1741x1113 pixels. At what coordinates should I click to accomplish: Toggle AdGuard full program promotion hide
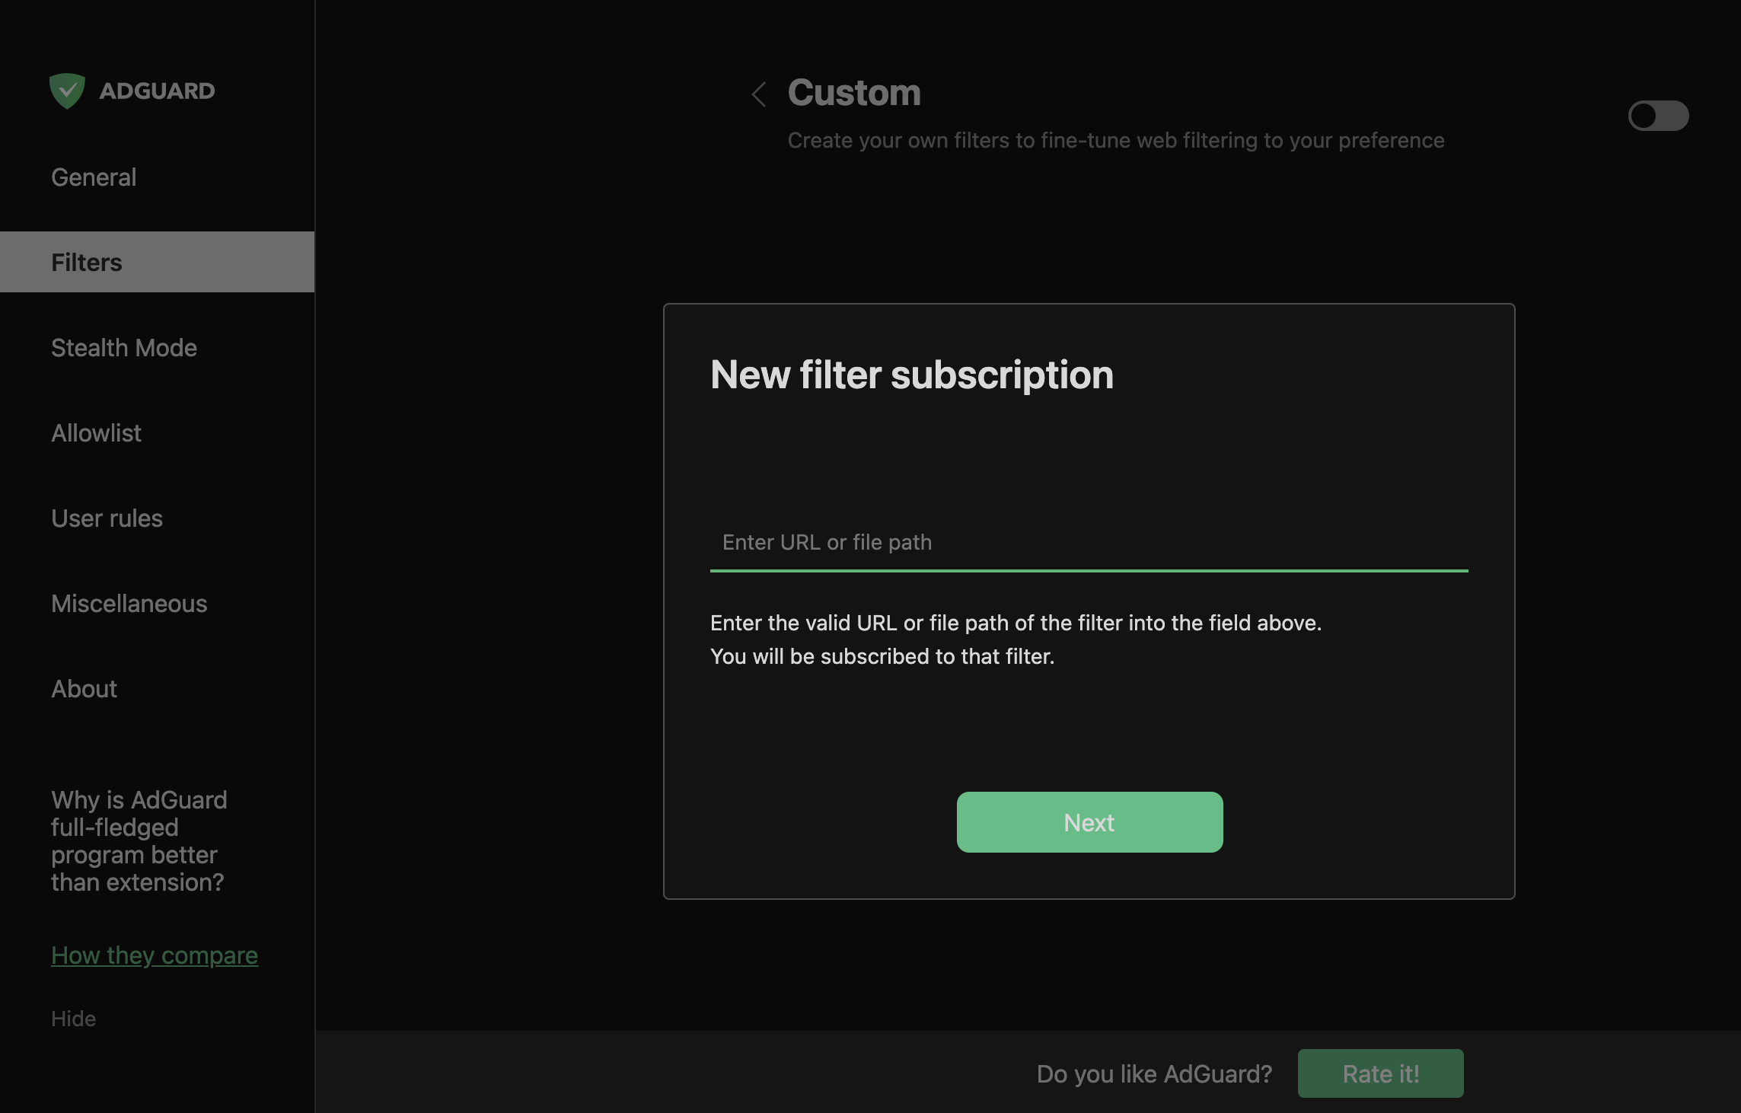pos(72,1016)
